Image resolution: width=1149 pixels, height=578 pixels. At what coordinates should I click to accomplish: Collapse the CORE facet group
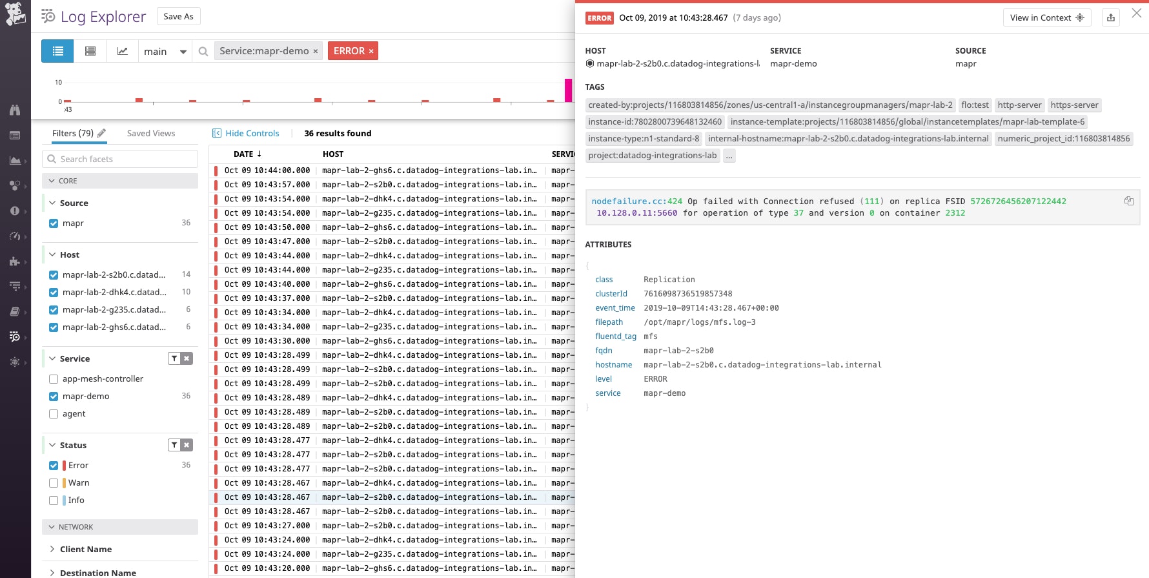pyautogui.click(x=52, y=181)
